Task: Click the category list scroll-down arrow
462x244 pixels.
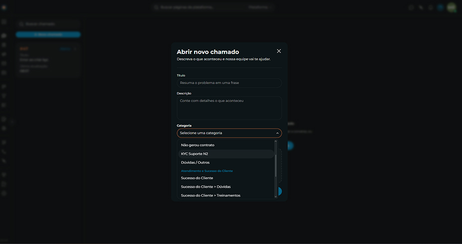Action: (276, 196)
